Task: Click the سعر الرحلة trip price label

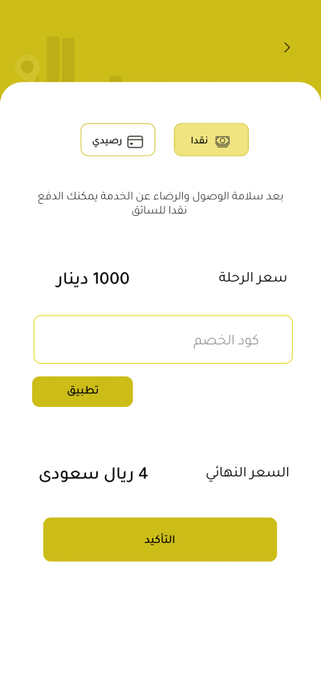Action: [x=253, y=278]
